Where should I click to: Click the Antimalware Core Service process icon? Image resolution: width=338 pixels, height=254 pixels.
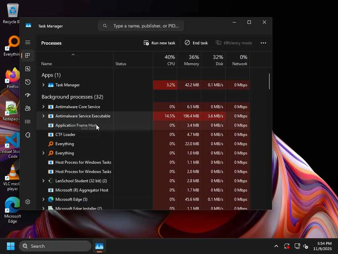(51, 107)
